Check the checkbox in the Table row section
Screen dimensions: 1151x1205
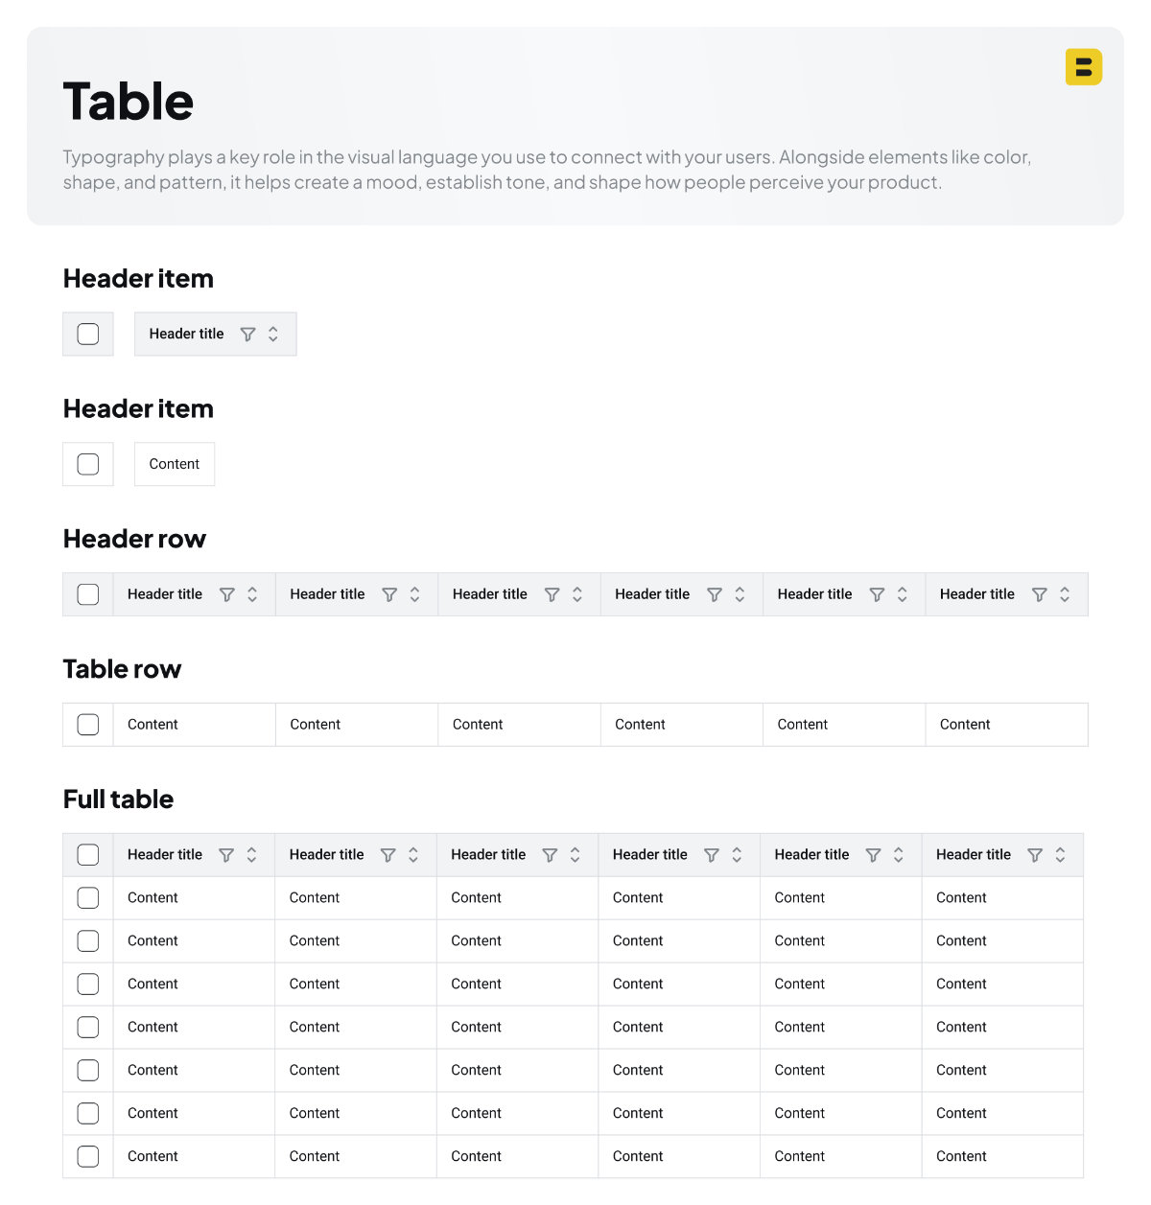tap(88, 725)
